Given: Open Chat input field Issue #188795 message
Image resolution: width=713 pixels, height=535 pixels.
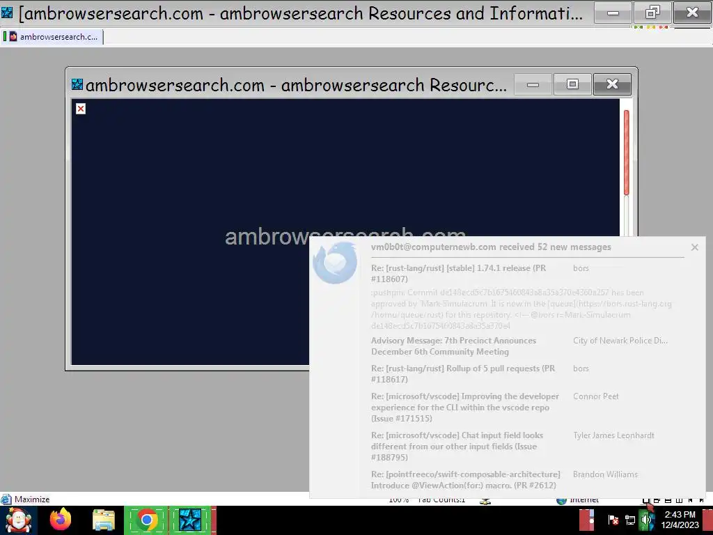Looking at the screenshot, I should [x=457, y=447].
